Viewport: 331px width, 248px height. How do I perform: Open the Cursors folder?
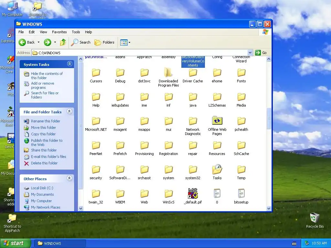96,76
